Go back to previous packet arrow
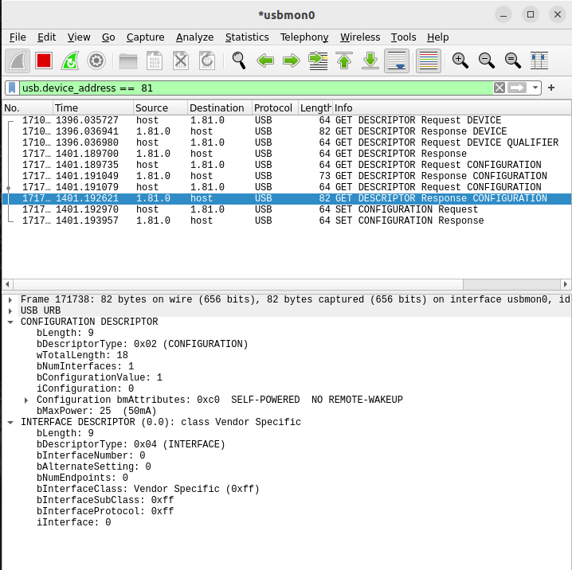The width and height of the screenshot is (572, 570). [265, 61]
